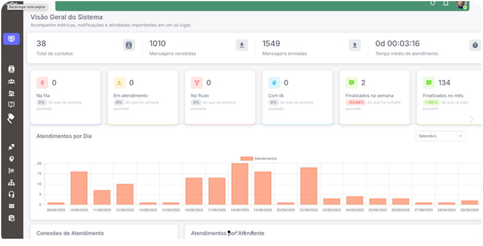This screenshot has height=246, width=483.
Task: Click the download icon beside Mensagens recebidas
Action: tap(241, 46)
